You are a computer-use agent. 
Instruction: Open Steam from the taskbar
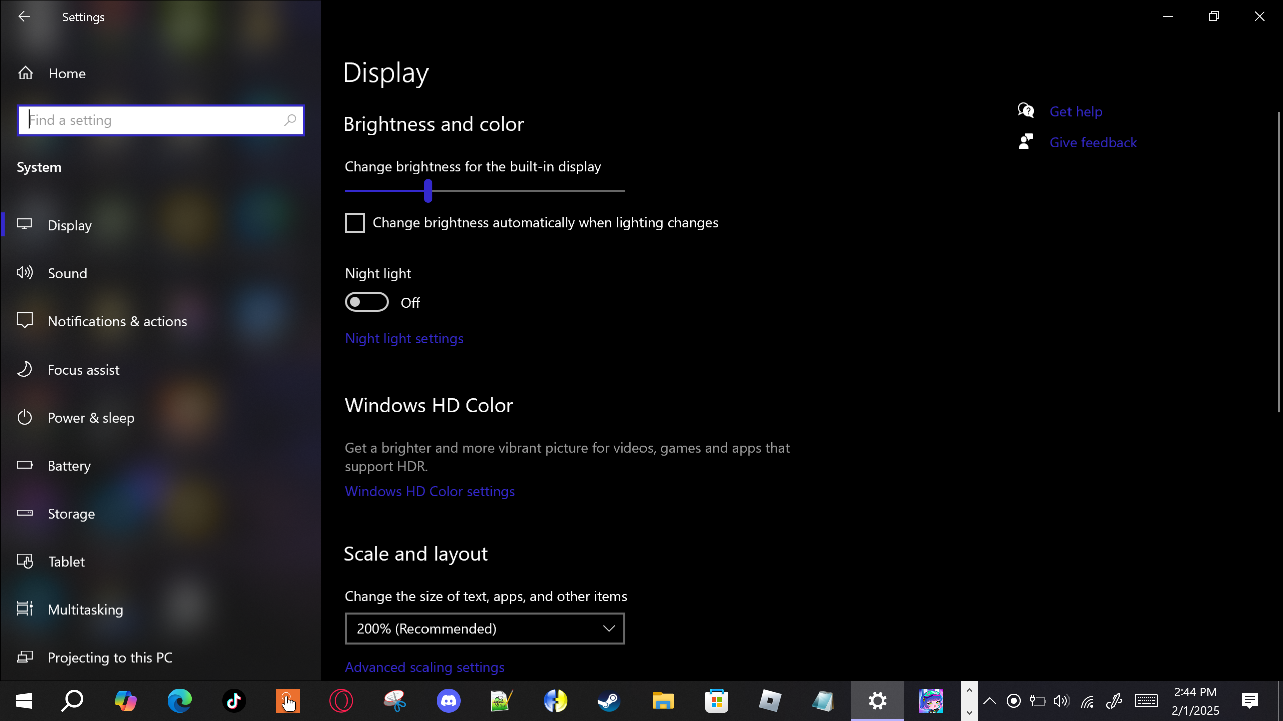tap(609, 701)
